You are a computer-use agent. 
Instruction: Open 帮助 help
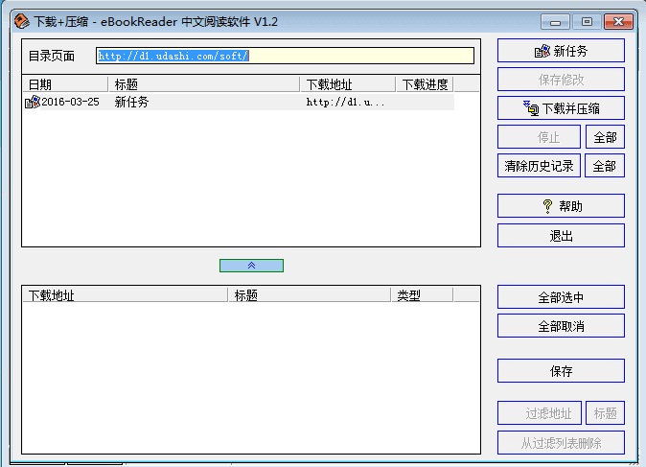pos(561,206)
